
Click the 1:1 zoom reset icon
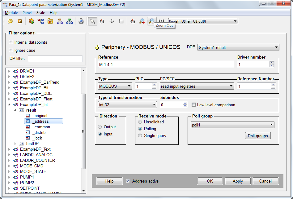[161, 21]
